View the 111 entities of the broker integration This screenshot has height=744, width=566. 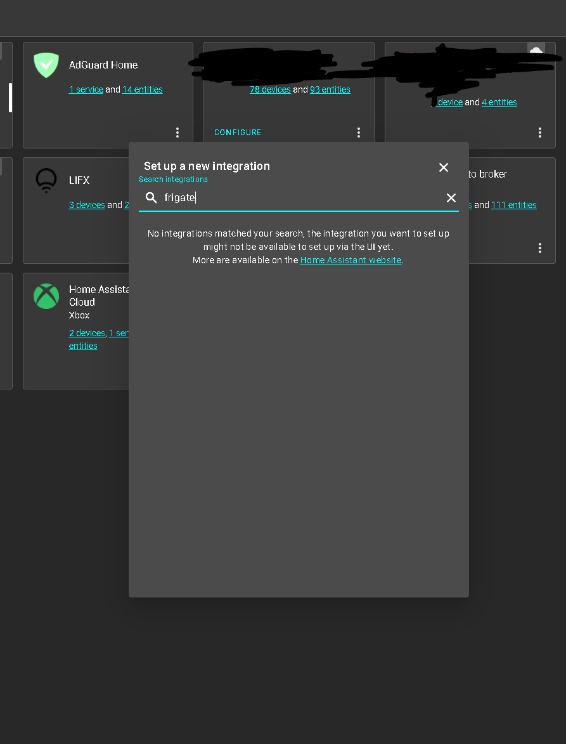(513, 205)
